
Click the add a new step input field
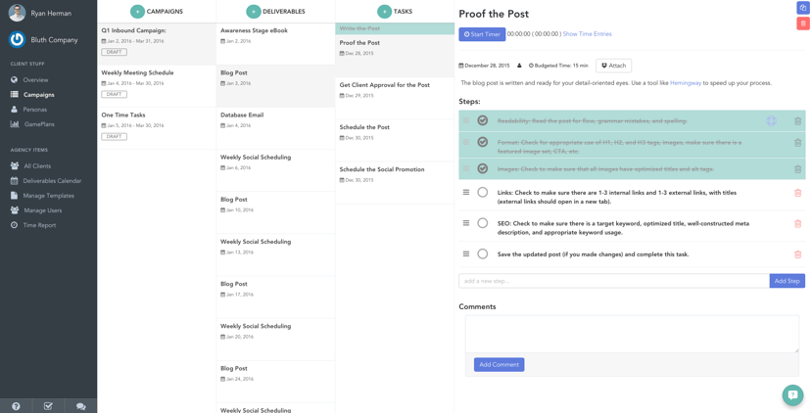[x=614, y=281]
